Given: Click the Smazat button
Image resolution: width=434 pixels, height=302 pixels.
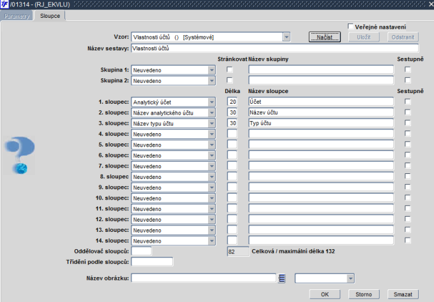Looking at the screenshot, I should click(403, 294).
